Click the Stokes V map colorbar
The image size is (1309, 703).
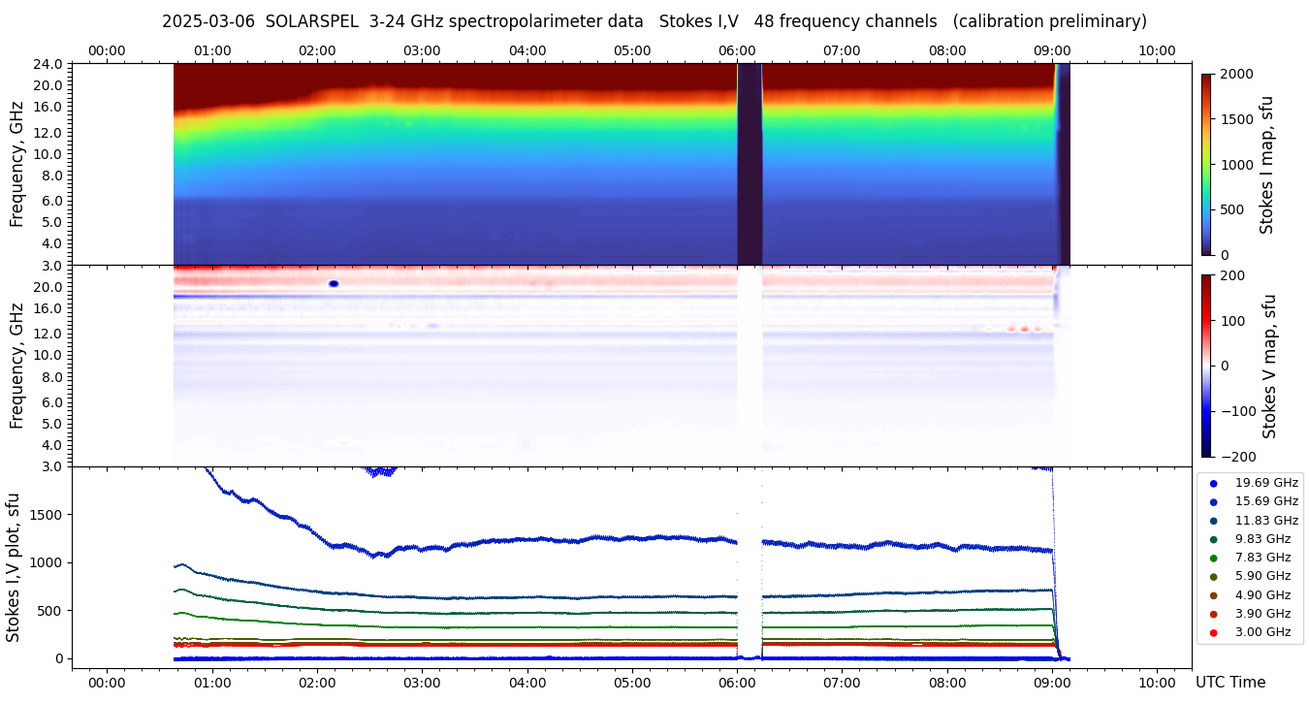coord(1206,366)
